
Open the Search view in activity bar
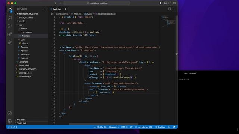10,18
